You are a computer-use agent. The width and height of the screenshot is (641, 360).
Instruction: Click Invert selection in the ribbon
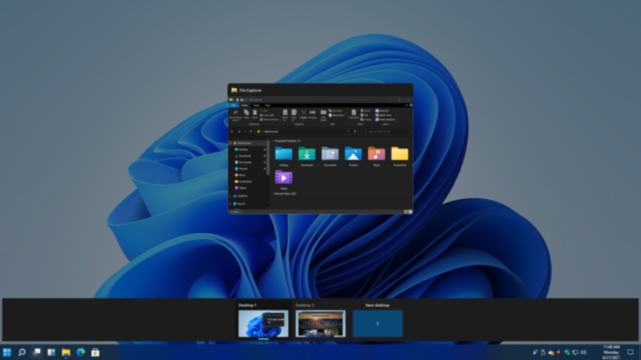(x=385, y=120)
